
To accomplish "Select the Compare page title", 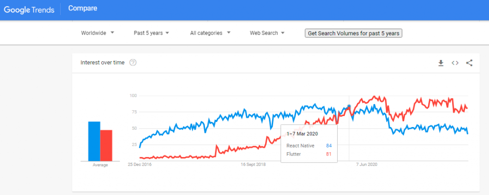I will [83, 9].
